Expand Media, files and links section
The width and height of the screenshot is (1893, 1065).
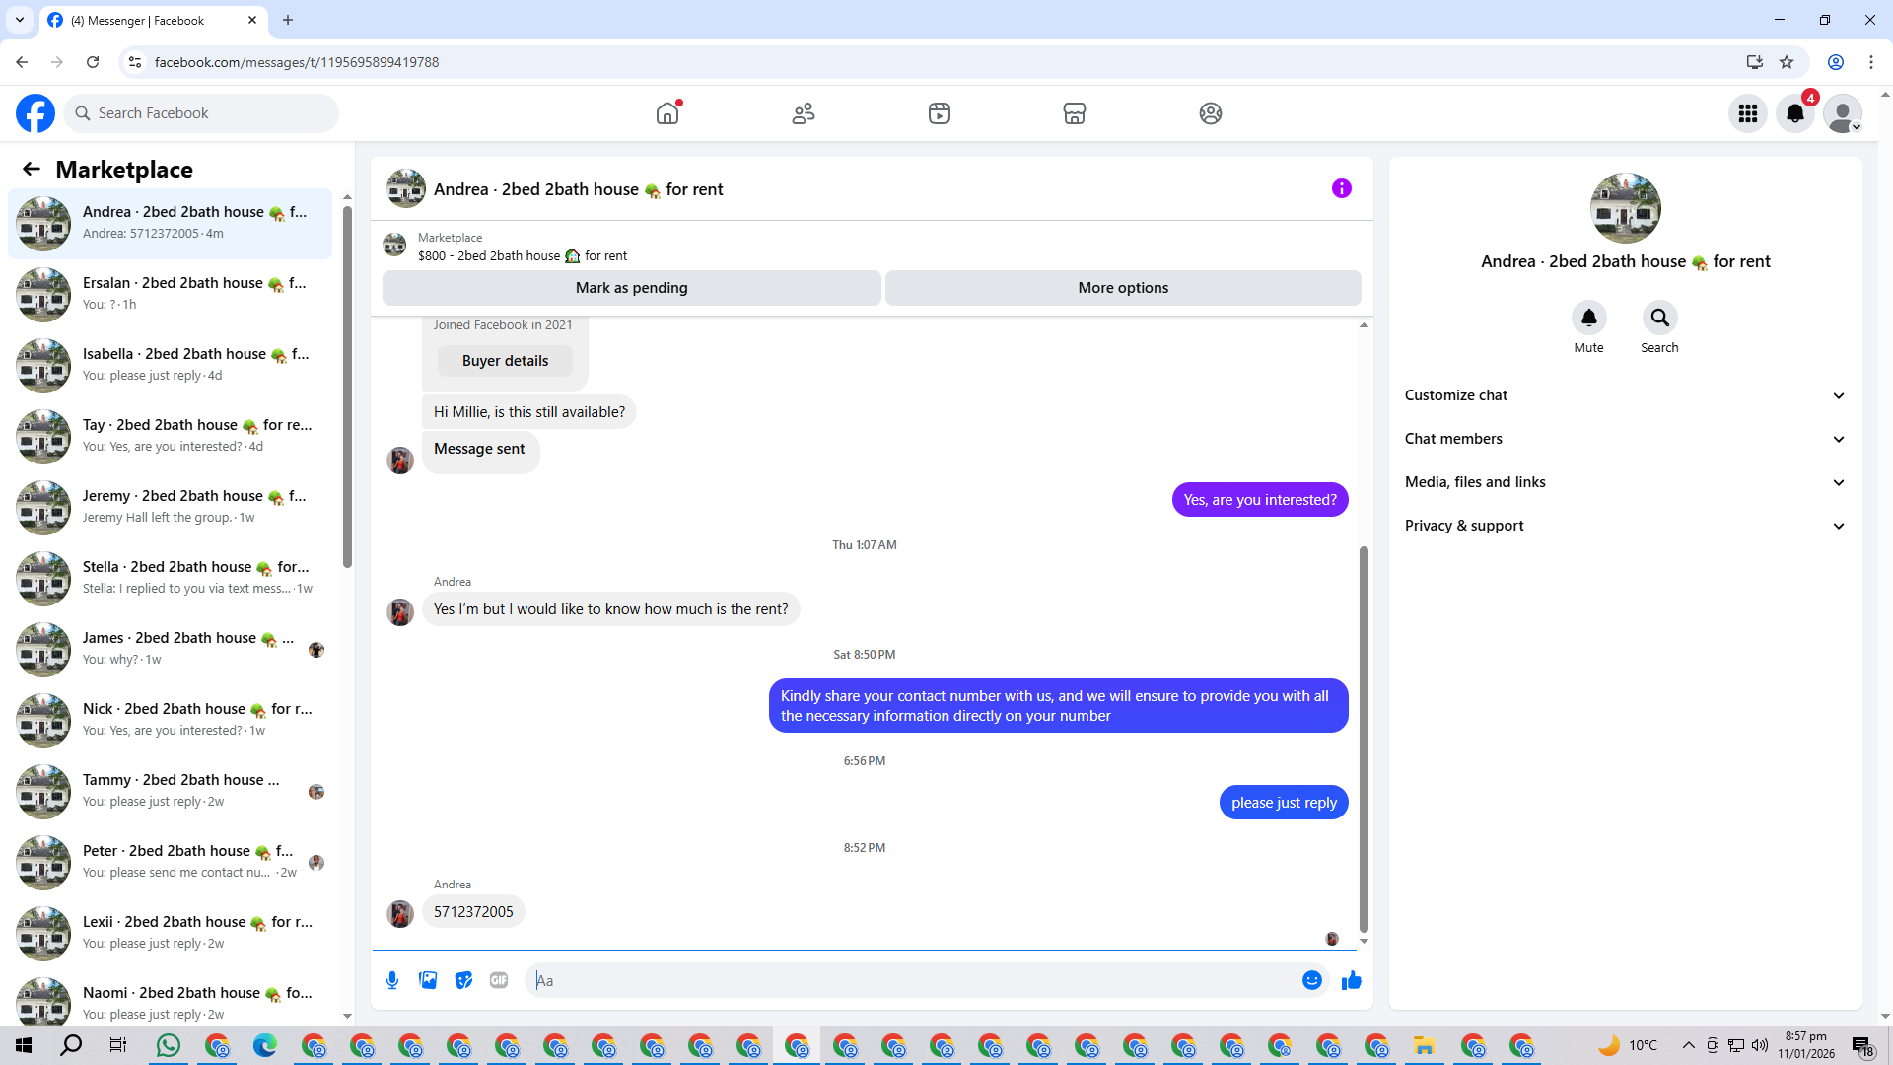1625,482
